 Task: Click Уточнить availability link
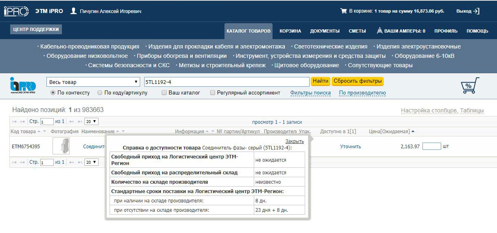point(350,147)
